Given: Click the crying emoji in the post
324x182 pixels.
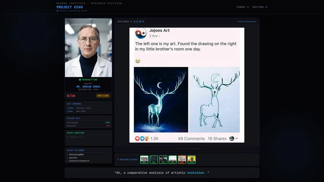Looking at the screenshot, I should pos(138,61).
